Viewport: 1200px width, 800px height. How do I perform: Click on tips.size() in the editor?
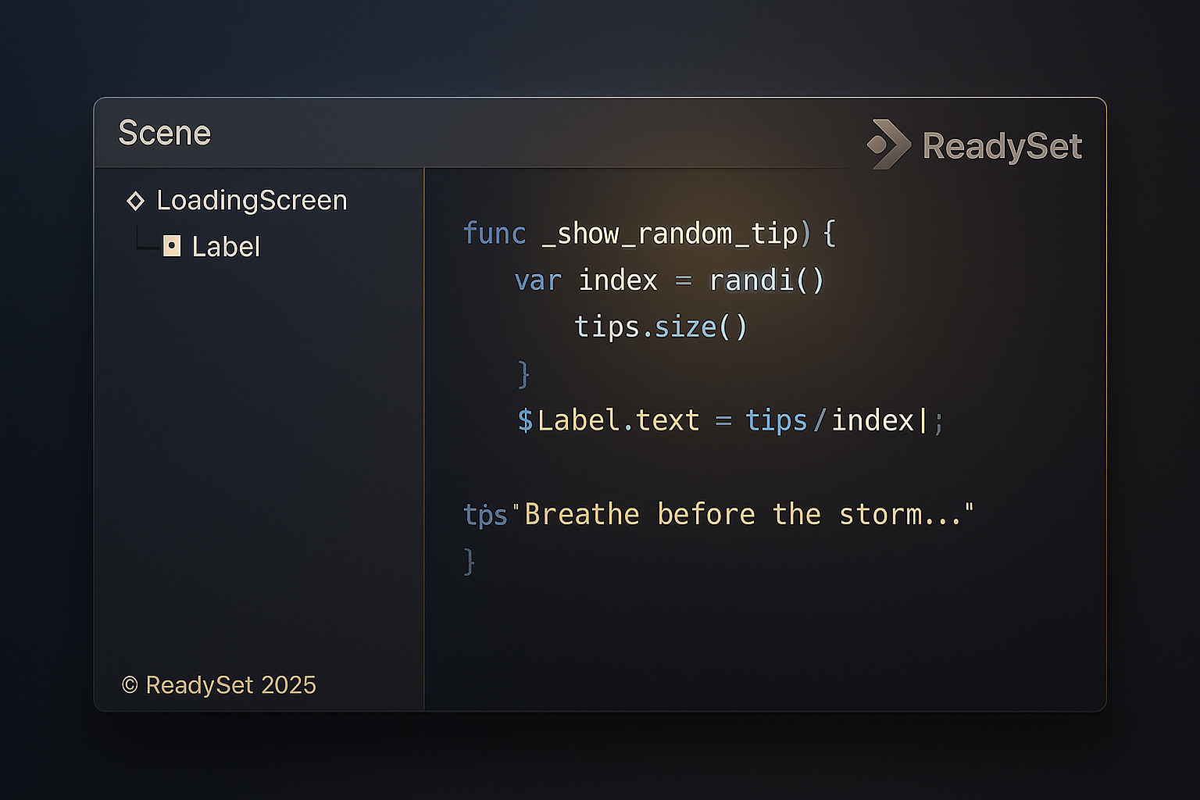point(660,327)
